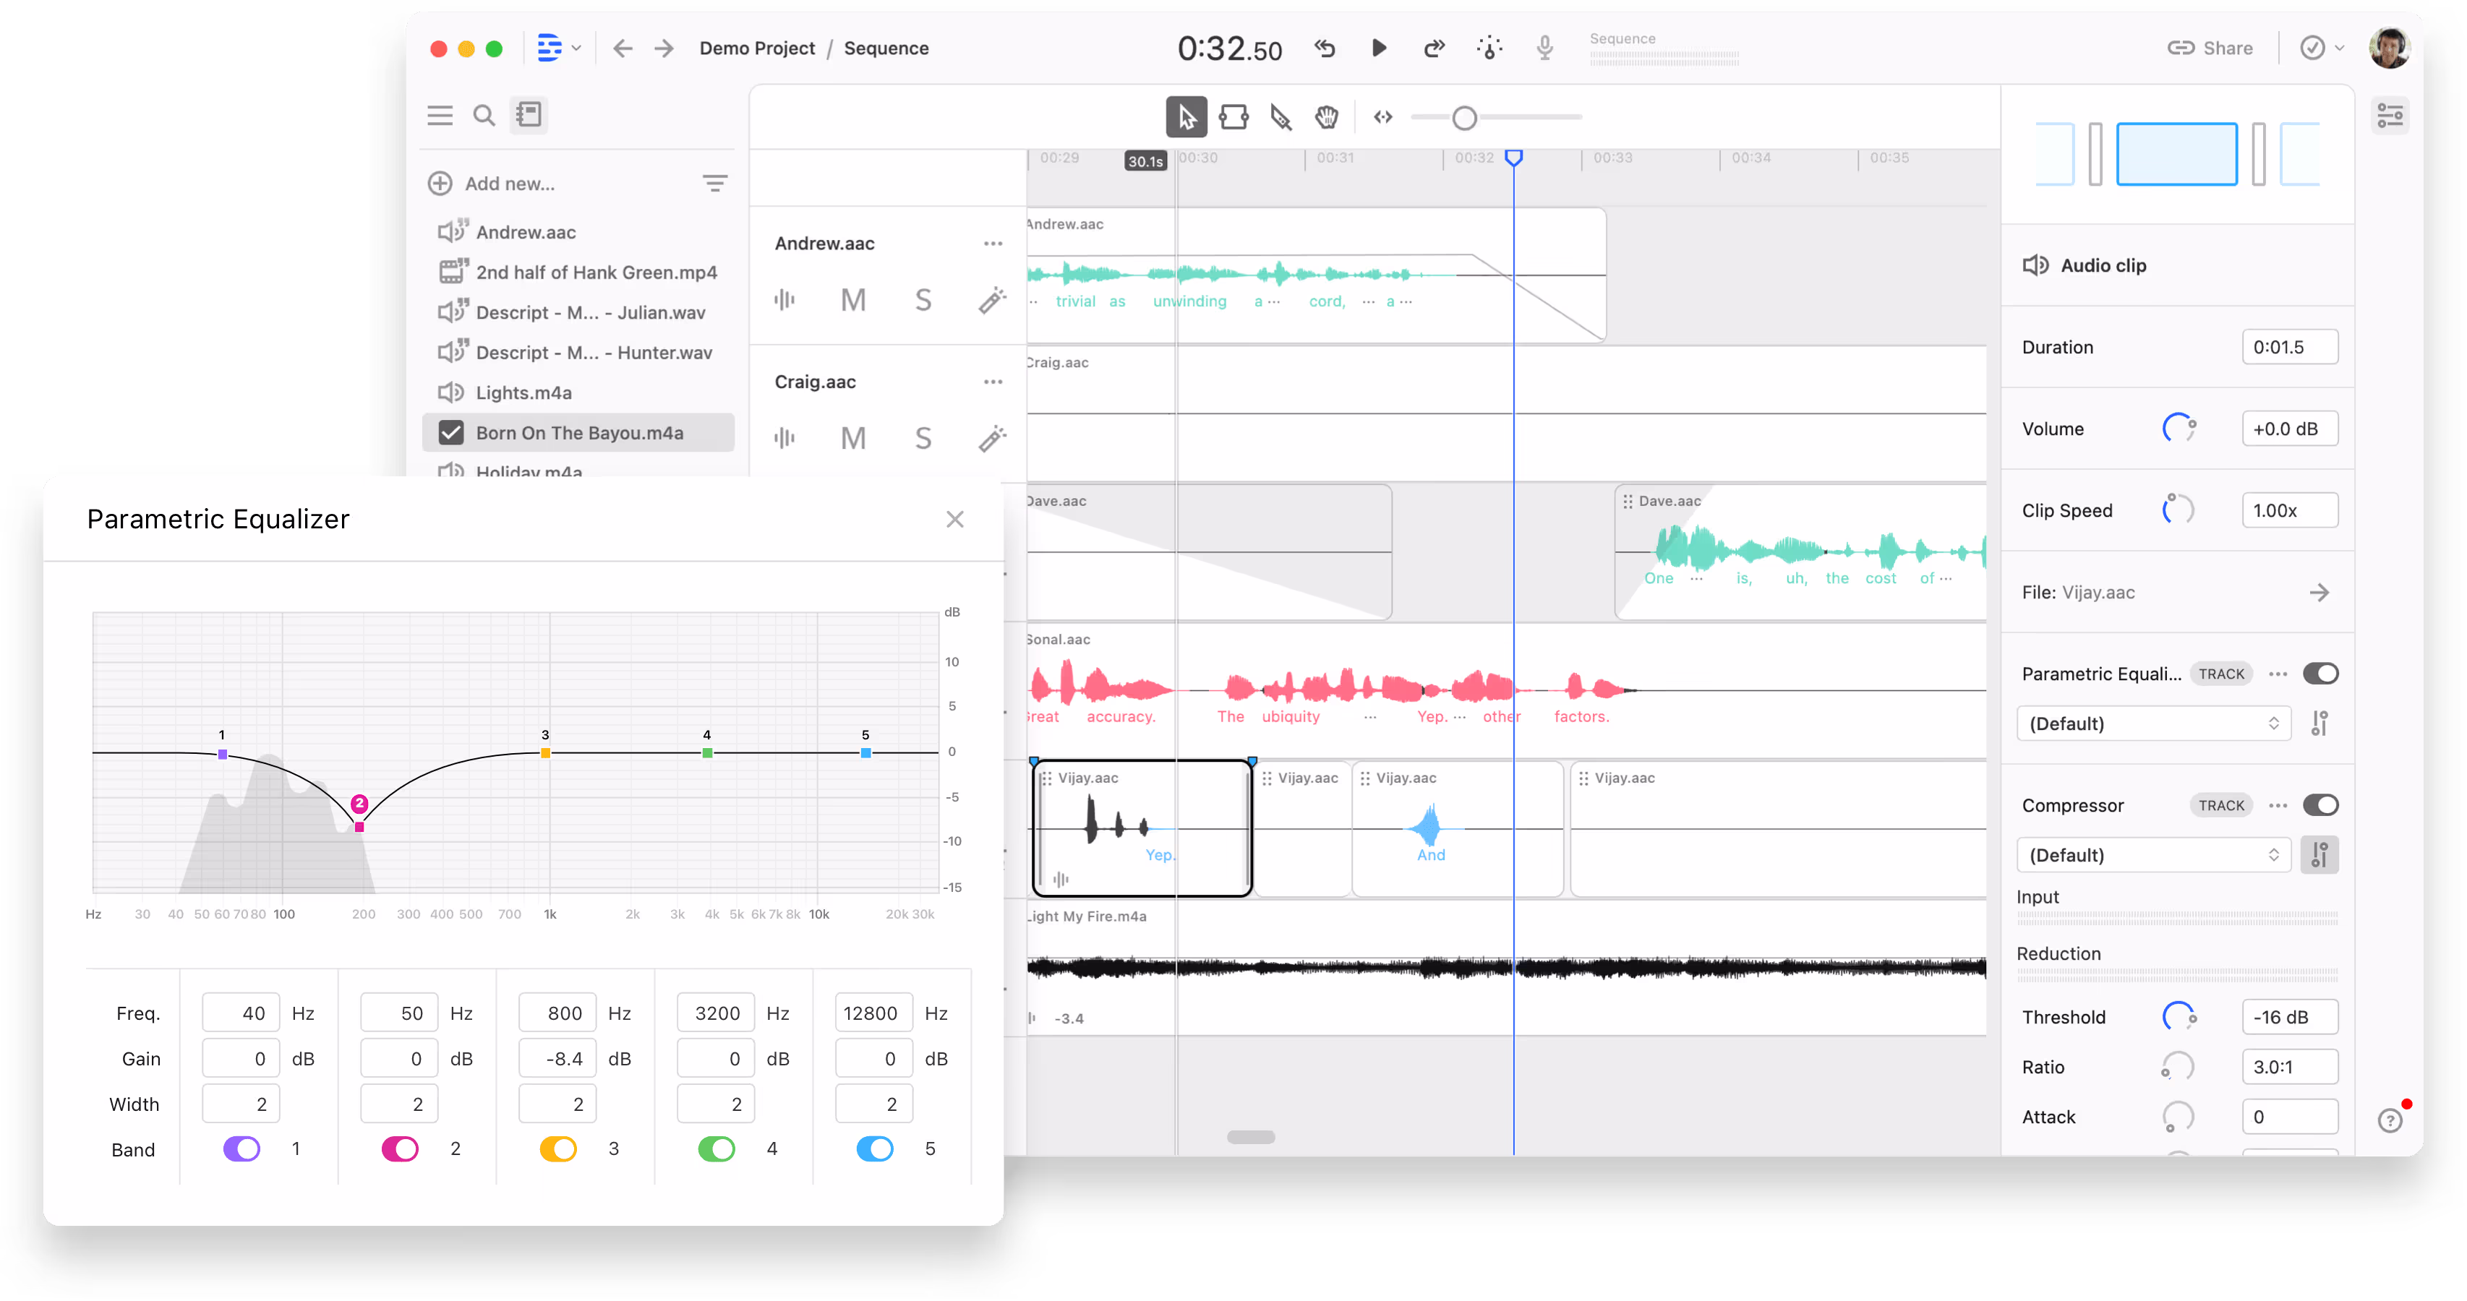Open Compressor settings sliders icon

pyautogui.click(x=2320, y=855)
